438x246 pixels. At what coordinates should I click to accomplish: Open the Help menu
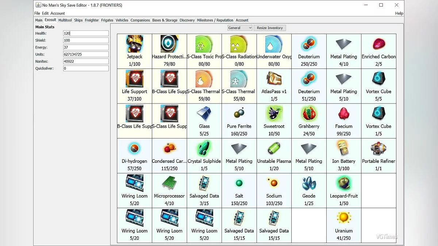399,13
